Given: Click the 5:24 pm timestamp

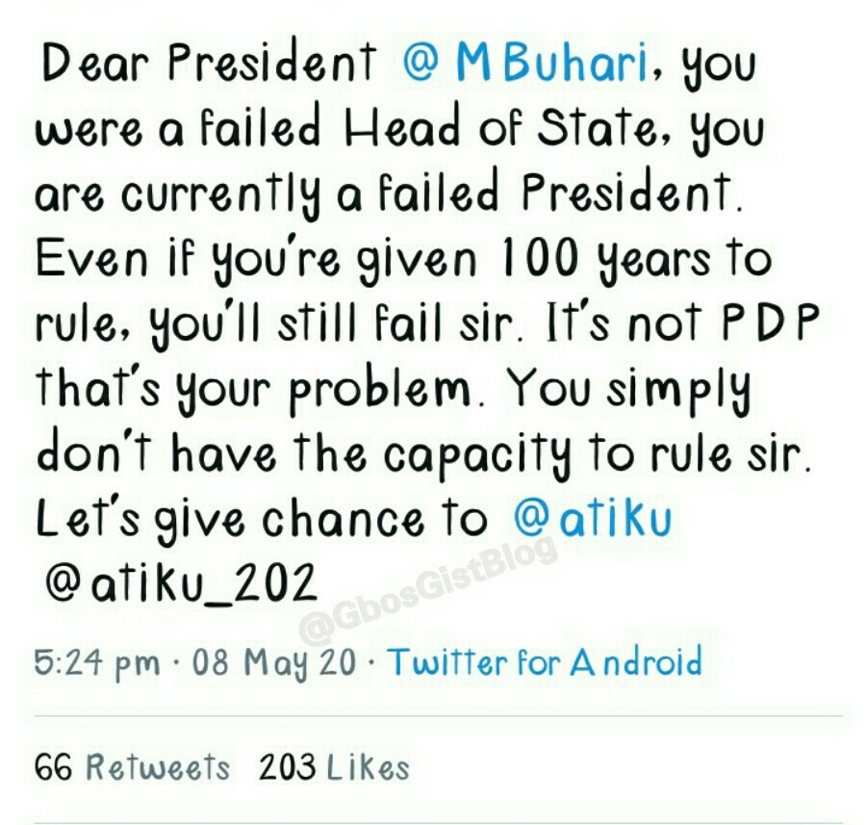Looking at the screenshot, I should (96, 664).
